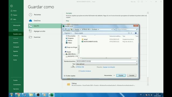Click the horizontal scrollbar in file list
The width and height of the screenshot is (172, 97).
[106, 58]
